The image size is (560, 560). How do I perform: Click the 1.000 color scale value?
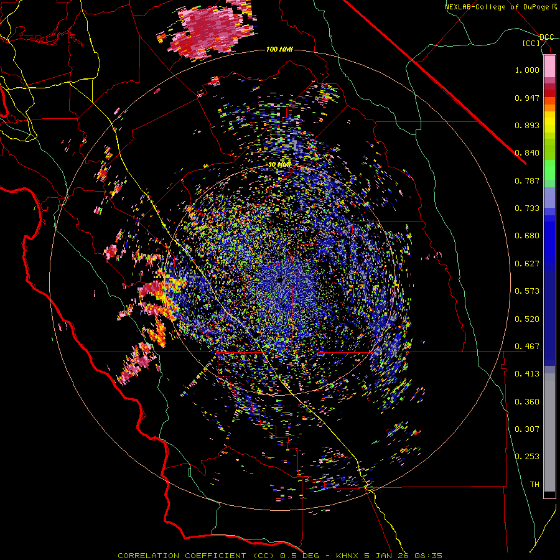(x=527, y=70)
